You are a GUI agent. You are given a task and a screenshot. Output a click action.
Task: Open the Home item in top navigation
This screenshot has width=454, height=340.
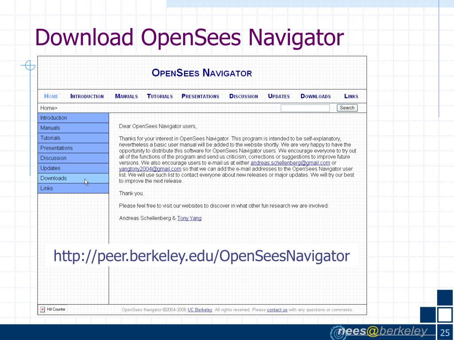click(51, 96)
